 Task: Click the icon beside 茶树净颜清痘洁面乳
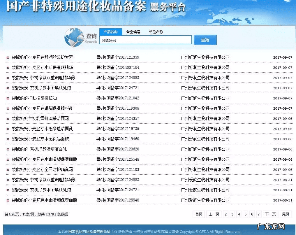(7, 149)
